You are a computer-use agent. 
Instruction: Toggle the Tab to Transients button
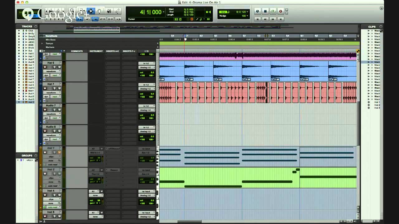point(79,19)
